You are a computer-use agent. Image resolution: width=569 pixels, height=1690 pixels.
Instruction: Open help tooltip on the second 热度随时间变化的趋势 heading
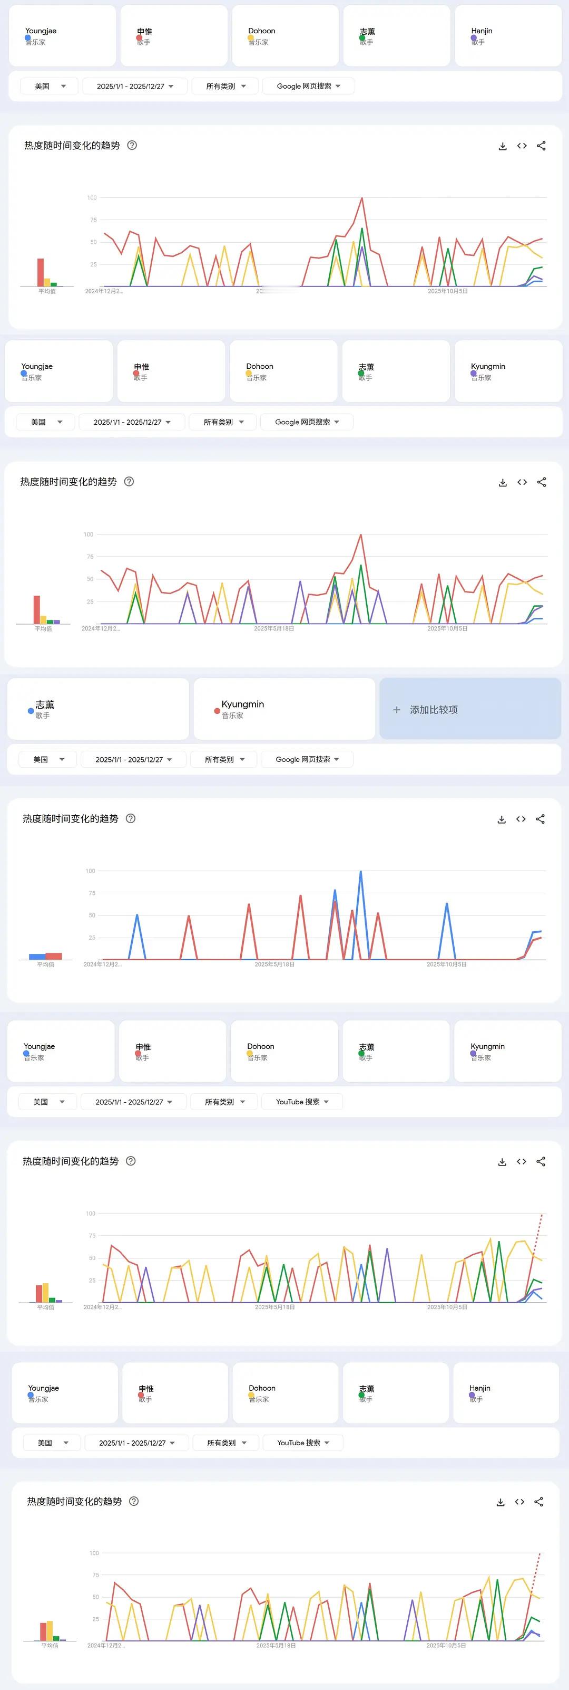point(129,482)
